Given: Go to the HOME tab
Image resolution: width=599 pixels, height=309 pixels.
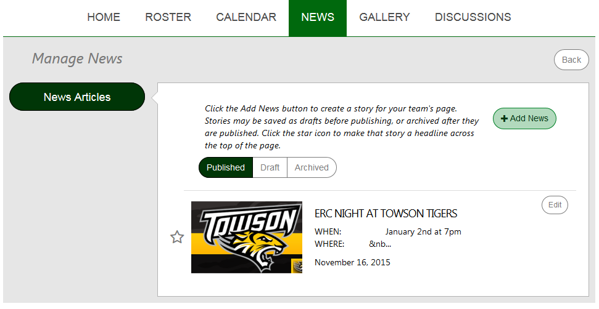Looking at the screenshot, I should [x=104, y=17].
